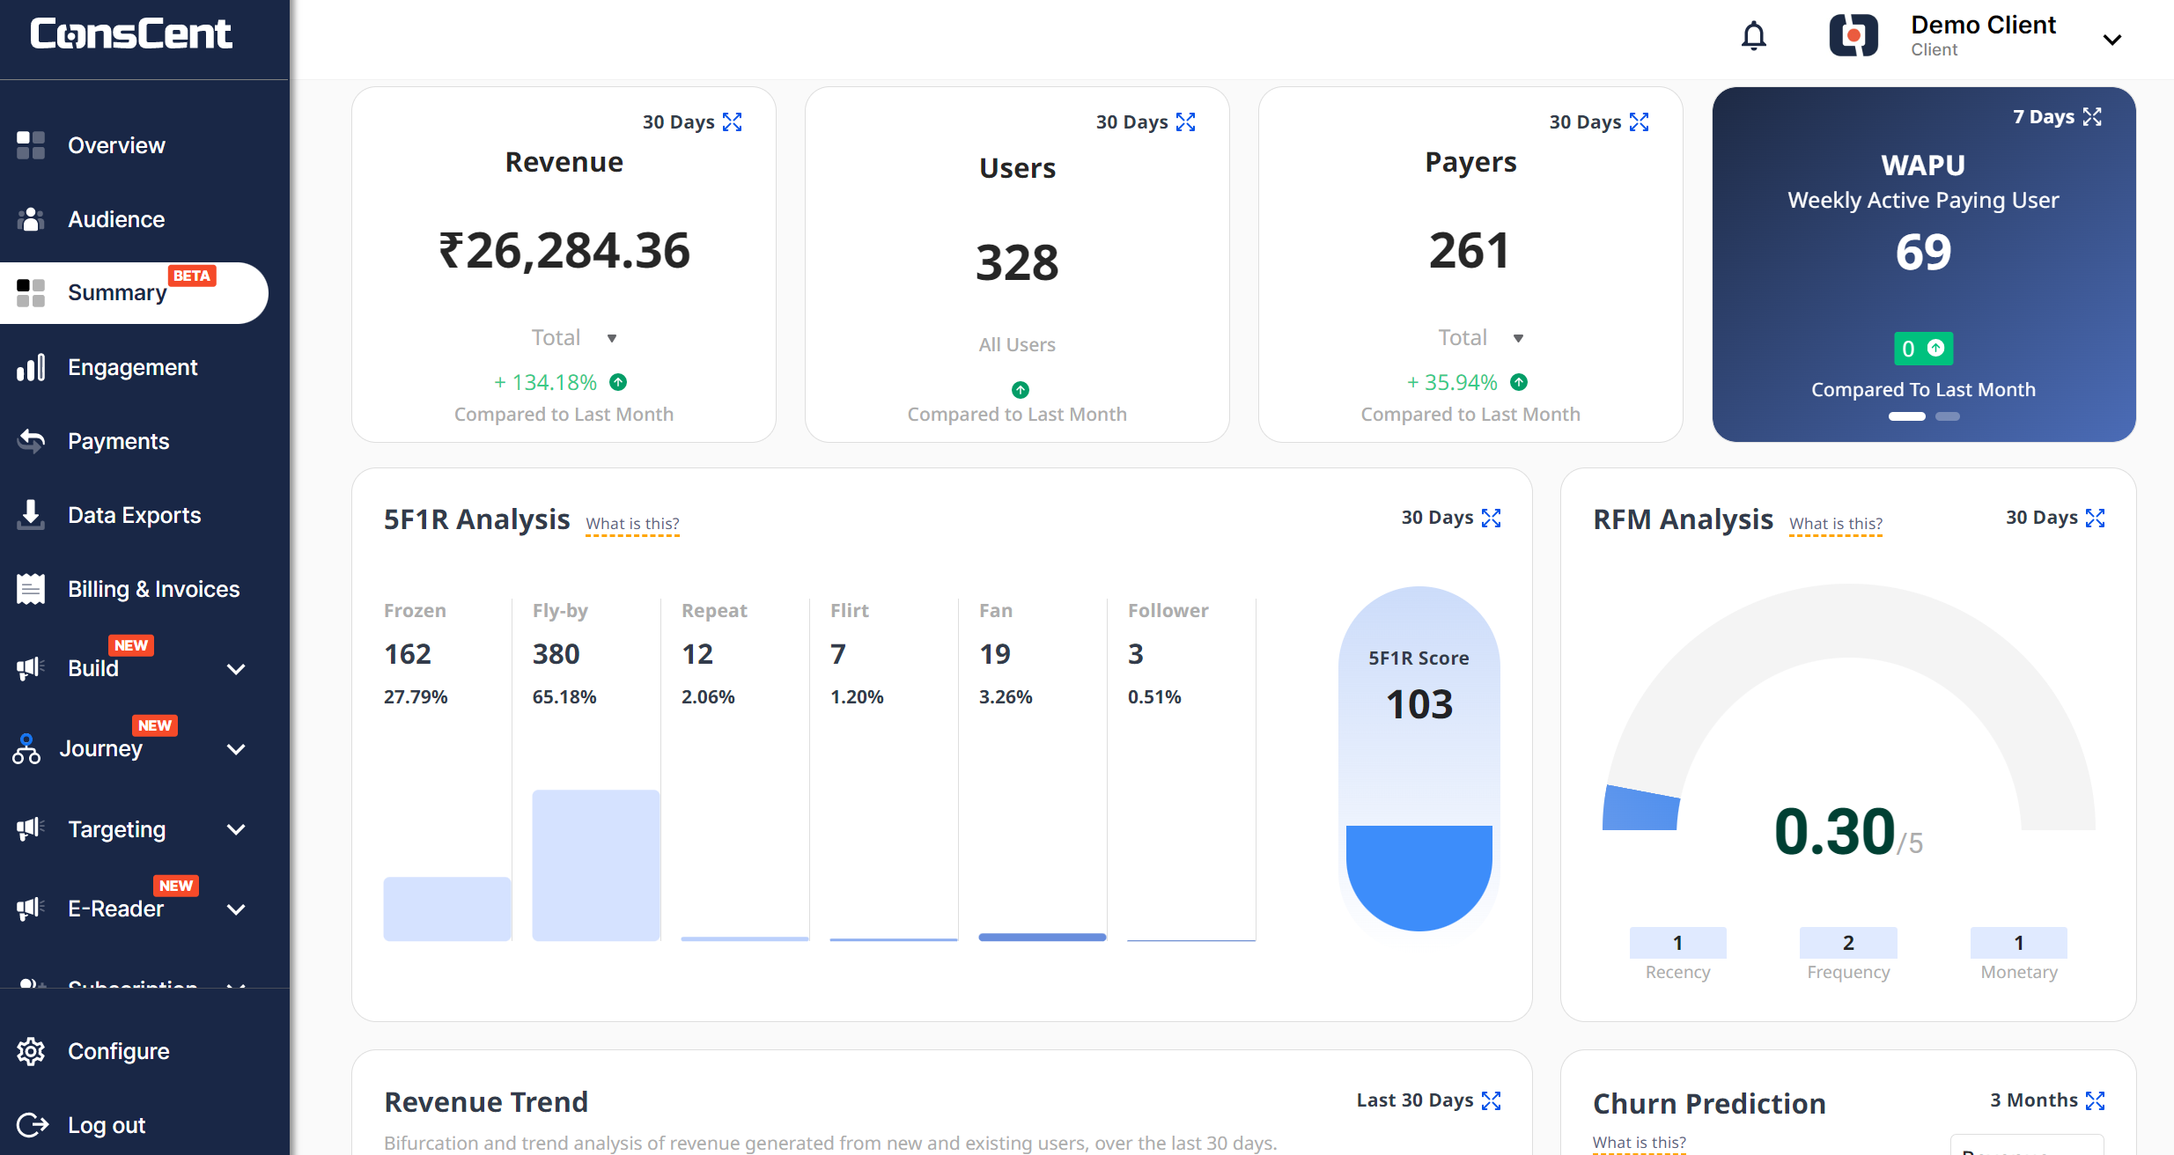Click 5F1R Analysis 'What is this?' link
The width and height of the screenshot is (2174, 1155).
632,524
